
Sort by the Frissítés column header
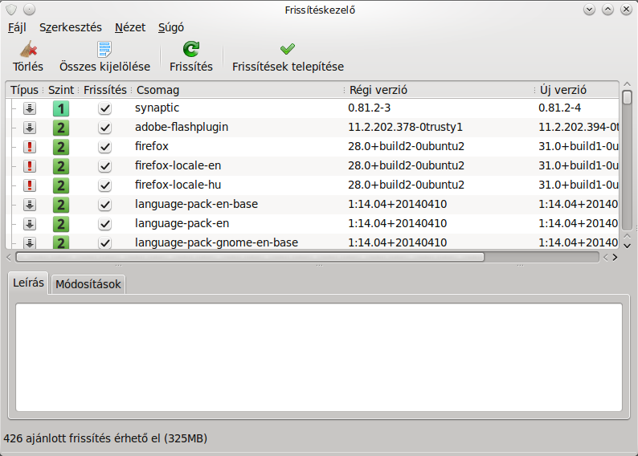point(105,90)
